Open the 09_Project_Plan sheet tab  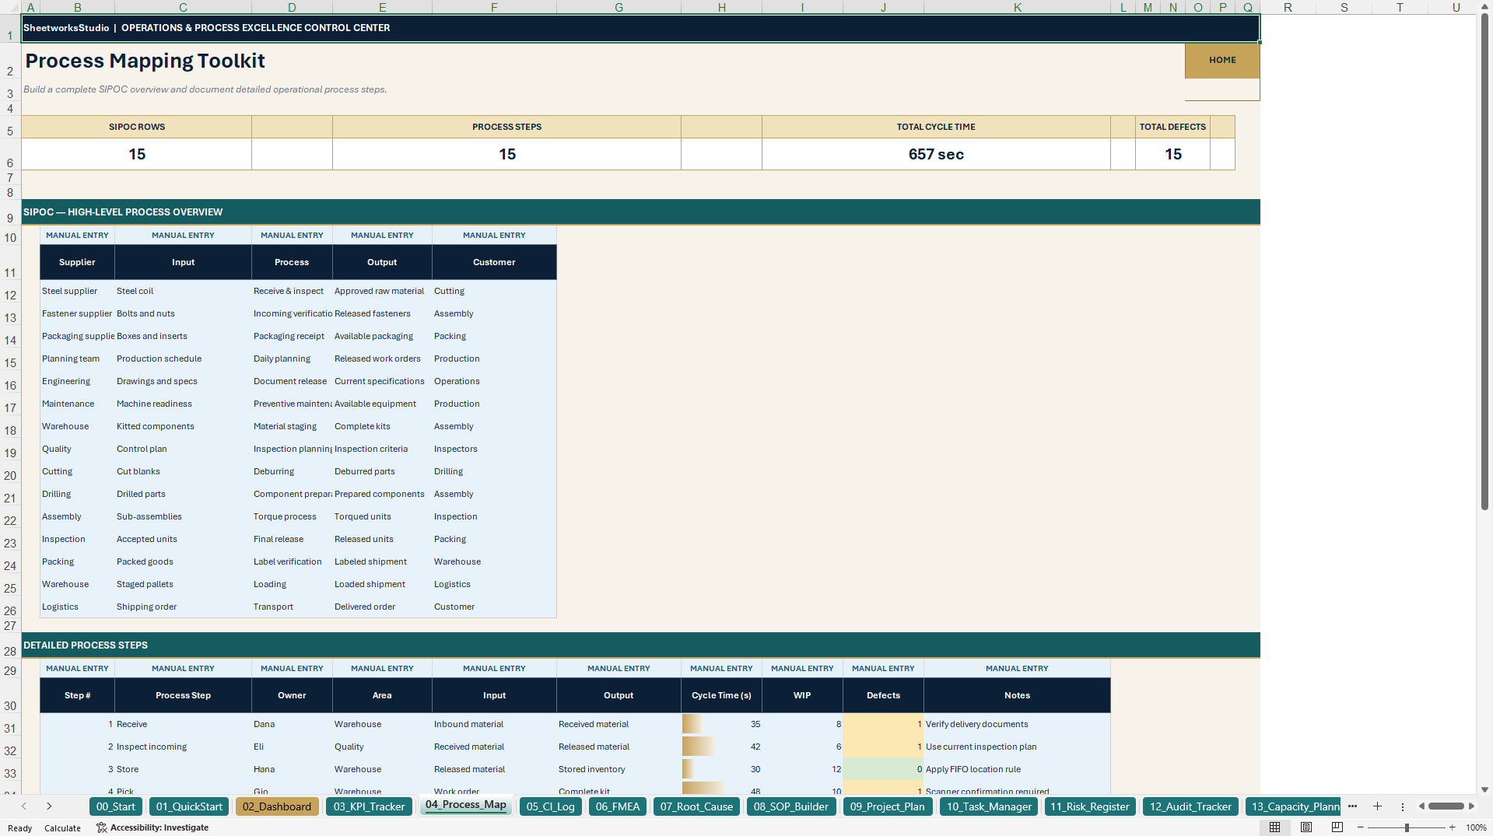tap(887, 806)
